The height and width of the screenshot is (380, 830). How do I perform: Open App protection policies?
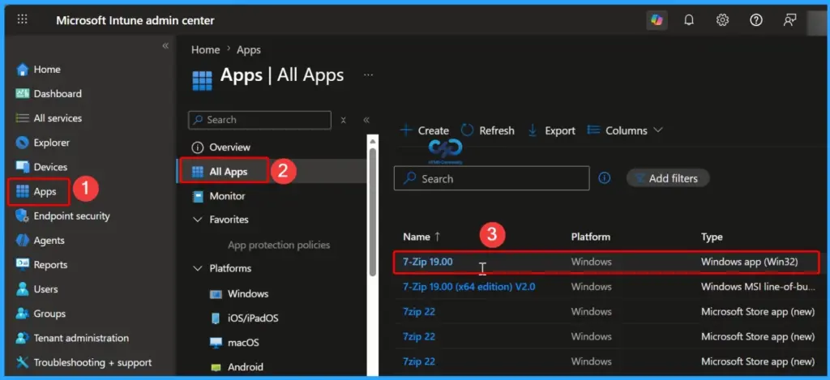[279, 245]
